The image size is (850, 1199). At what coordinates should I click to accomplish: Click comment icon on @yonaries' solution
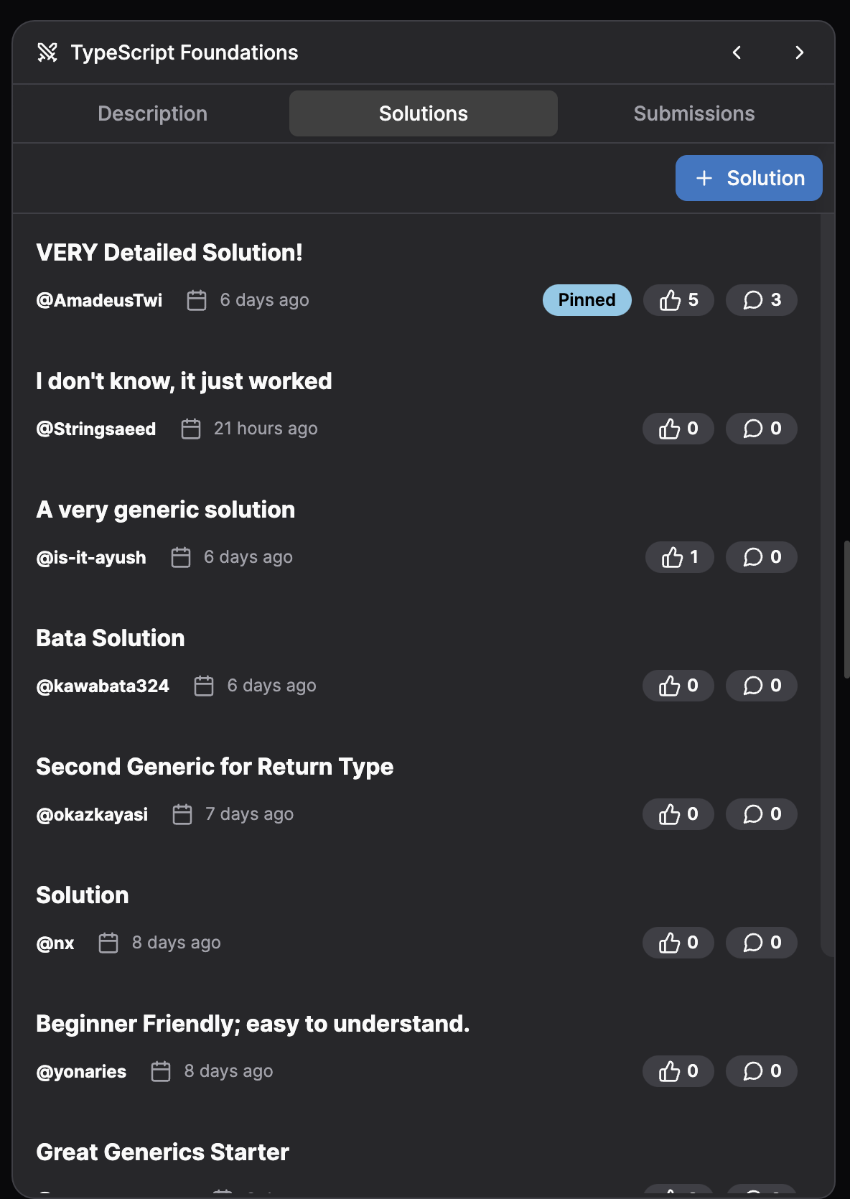click(761, 1071)
